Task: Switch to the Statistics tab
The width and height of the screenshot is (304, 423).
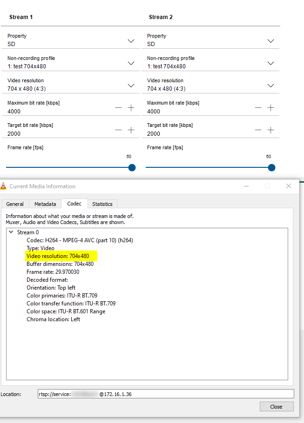Action: 102,204
